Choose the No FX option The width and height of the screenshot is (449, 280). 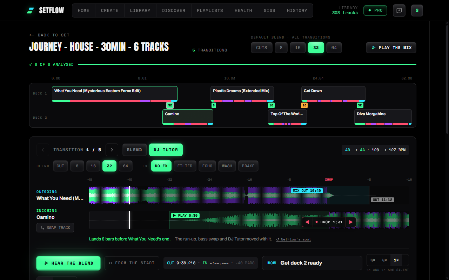(161, 166)
